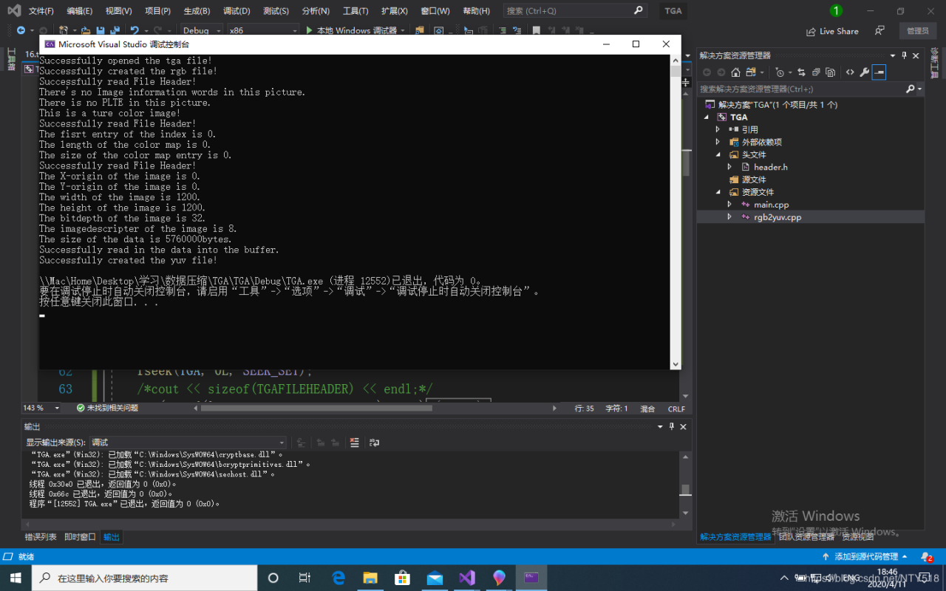Expand the header.h tree node arrow

coord(729,167)
